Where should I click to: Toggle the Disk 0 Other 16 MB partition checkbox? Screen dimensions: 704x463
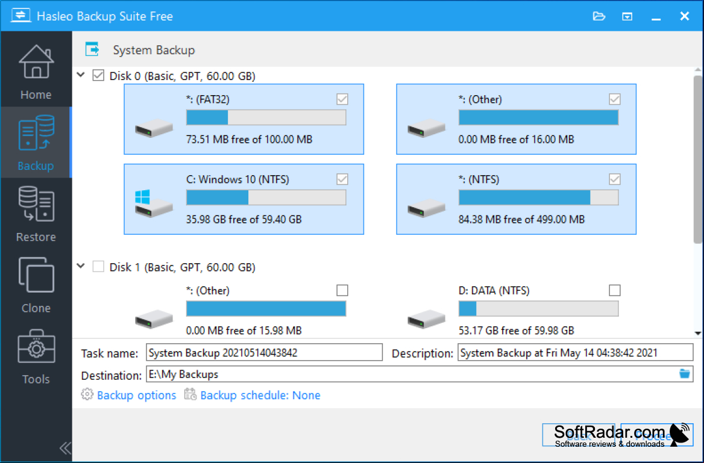(615, 99)
